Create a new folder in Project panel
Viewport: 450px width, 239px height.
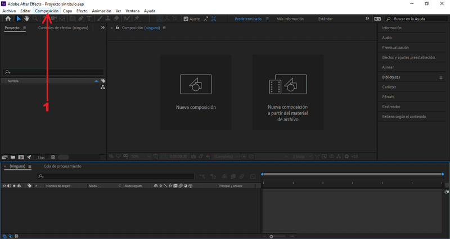(x=12, y=157)
